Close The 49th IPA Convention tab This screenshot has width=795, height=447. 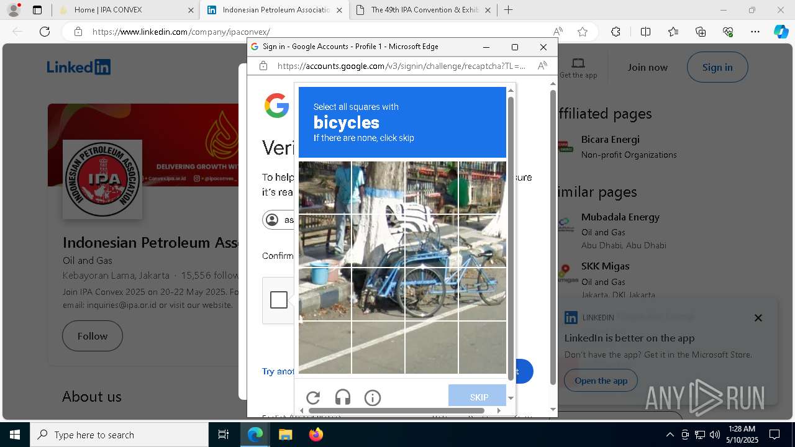tap(488, 10)
